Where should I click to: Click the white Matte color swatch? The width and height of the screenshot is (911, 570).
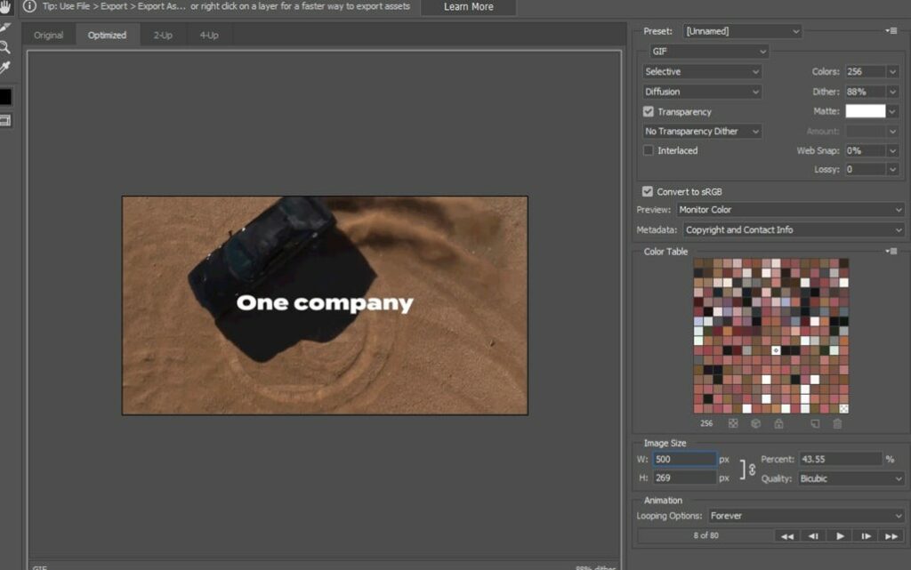tap(865, 111)
